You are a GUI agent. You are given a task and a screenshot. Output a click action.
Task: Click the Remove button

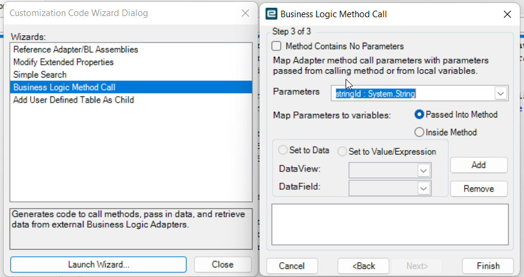(x=478, y=189)
